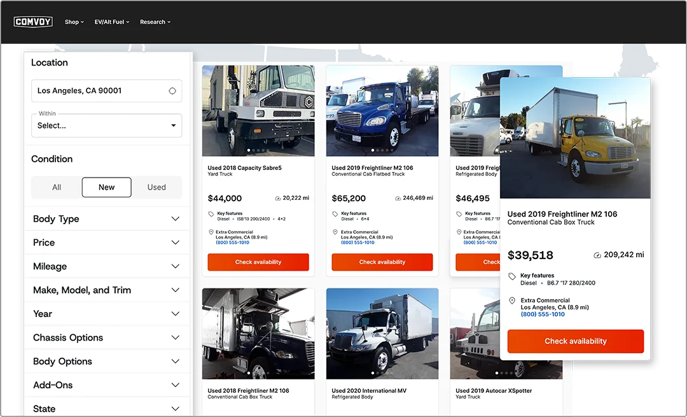Click key features tag icon on Flatbed Truck card
This screenshot has height=417, width=687.
click(x=335, y=214)
